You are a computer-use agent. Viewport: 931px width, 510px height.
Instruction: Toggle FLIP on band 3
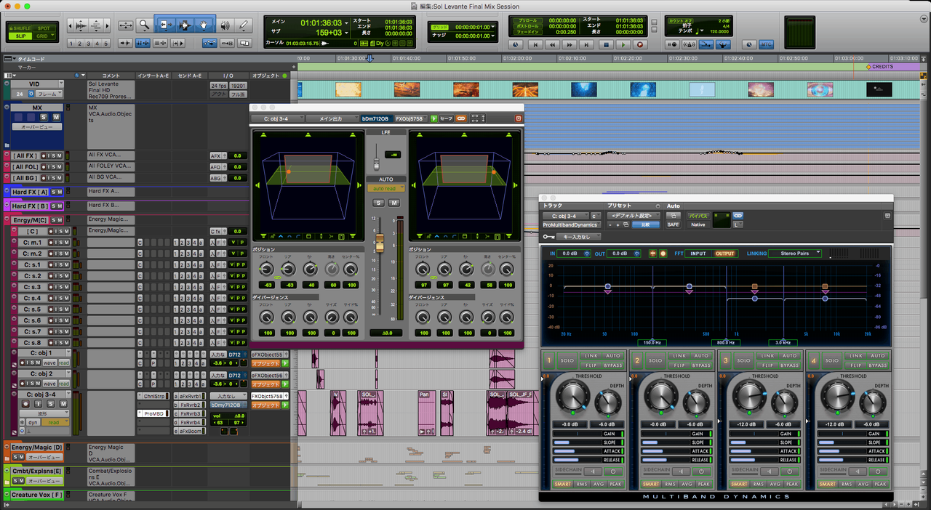point(769,365)
